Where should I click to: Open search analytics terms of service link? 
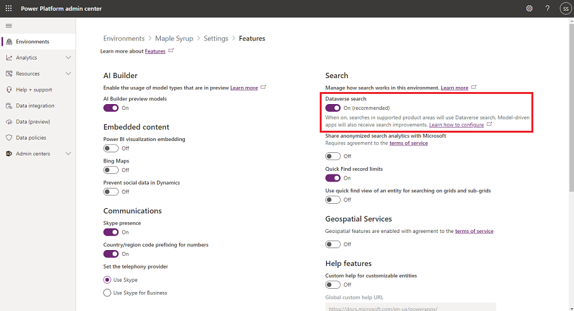tap(409, 143)
